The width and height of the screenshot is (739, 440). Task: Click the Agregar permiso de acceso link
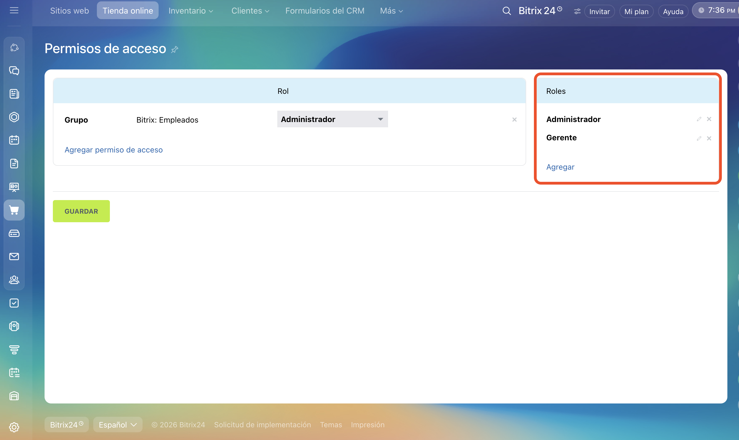click(113, 150)
